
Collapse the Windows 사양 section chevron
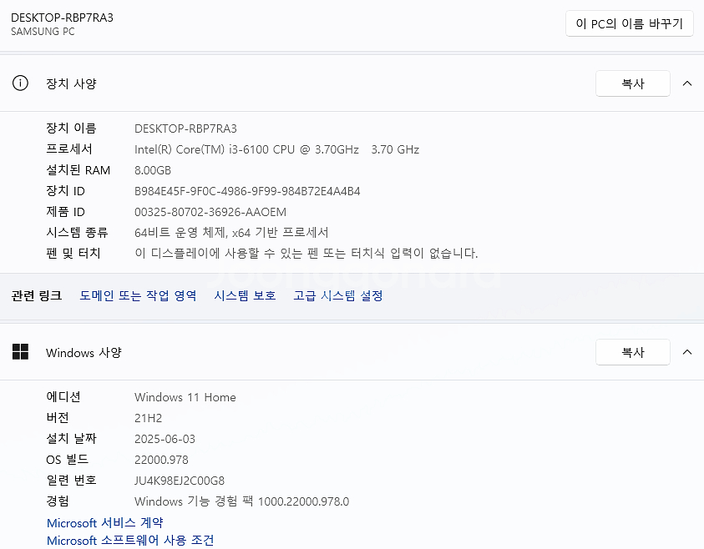tap(686, 352)
